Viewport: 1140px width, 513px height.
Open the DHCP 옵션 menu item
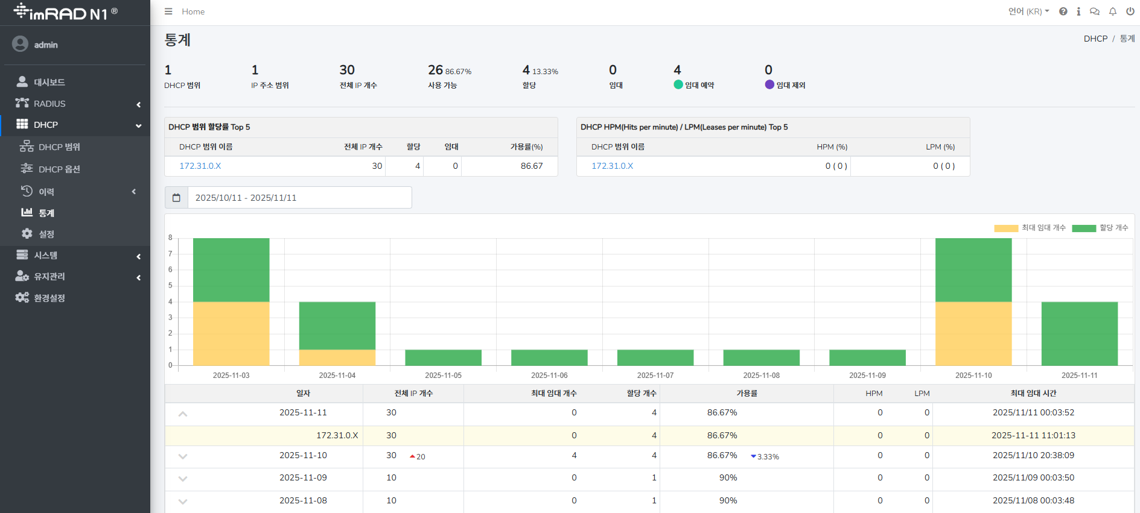click(59, 169)
